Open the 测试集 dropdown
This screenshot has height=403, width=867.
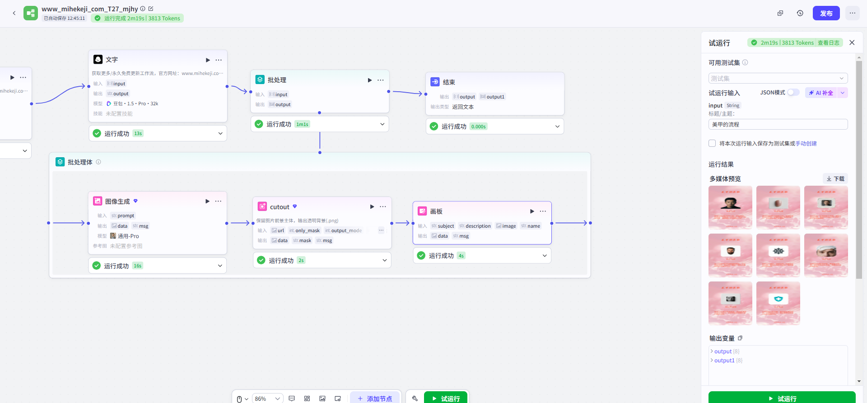[x=778, y=78]
